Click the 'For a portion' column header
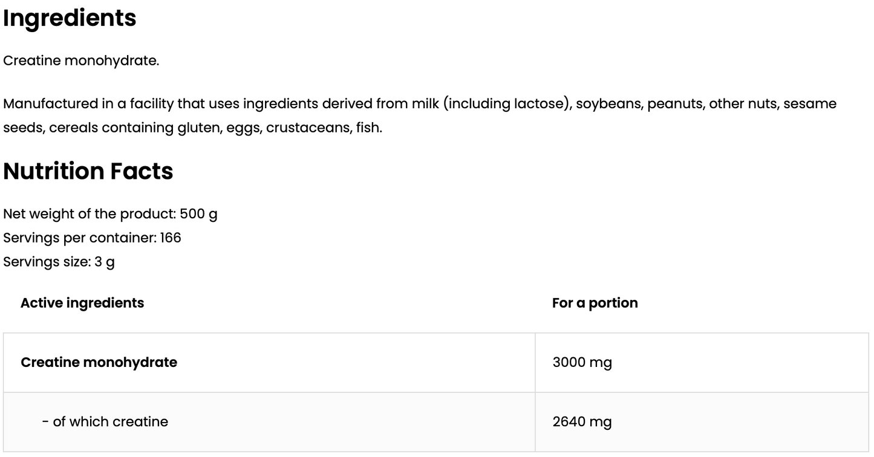Image resolution: width=874 pixels, height=457 pixels. [595, 303]
